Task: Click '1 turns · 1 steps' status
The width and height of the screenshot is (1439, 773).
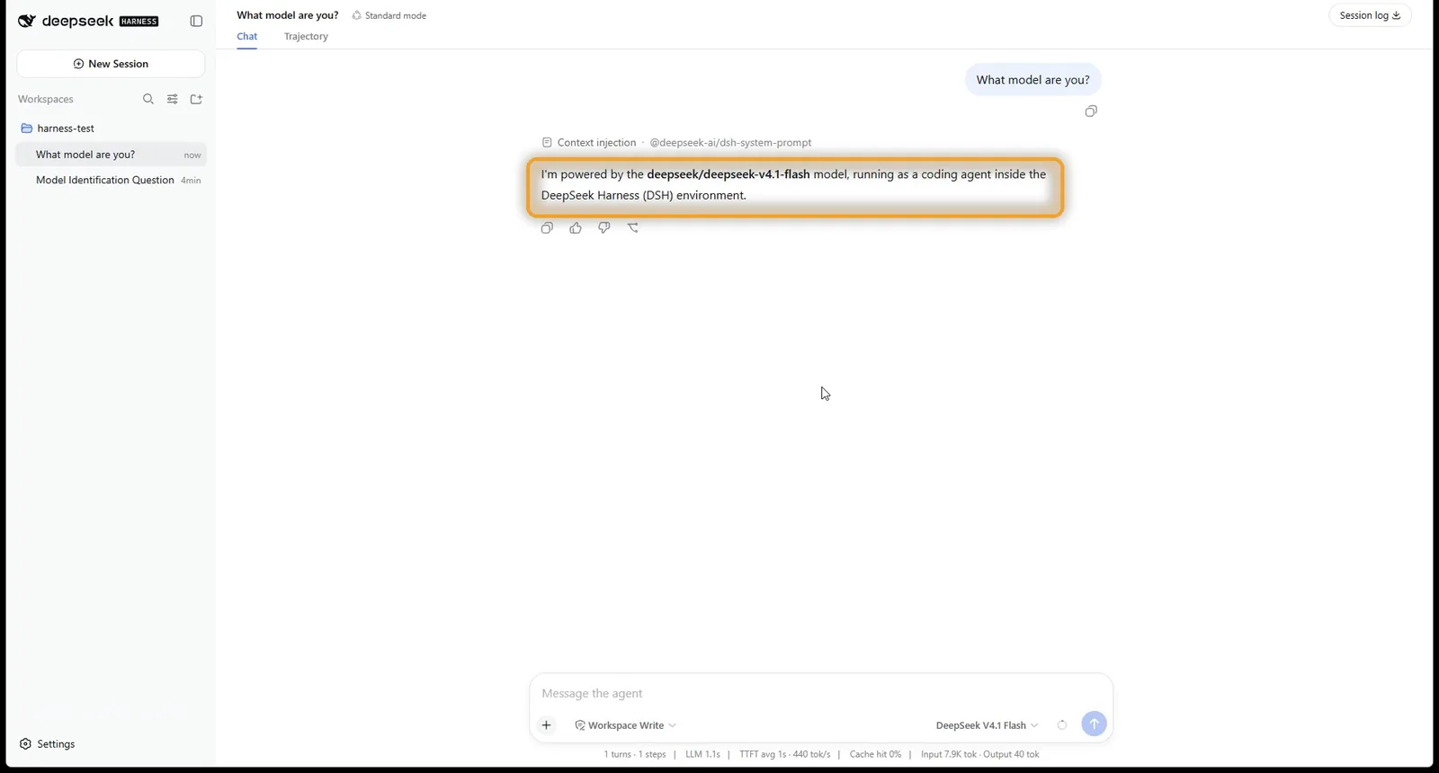Action: (x=635, y=754)
